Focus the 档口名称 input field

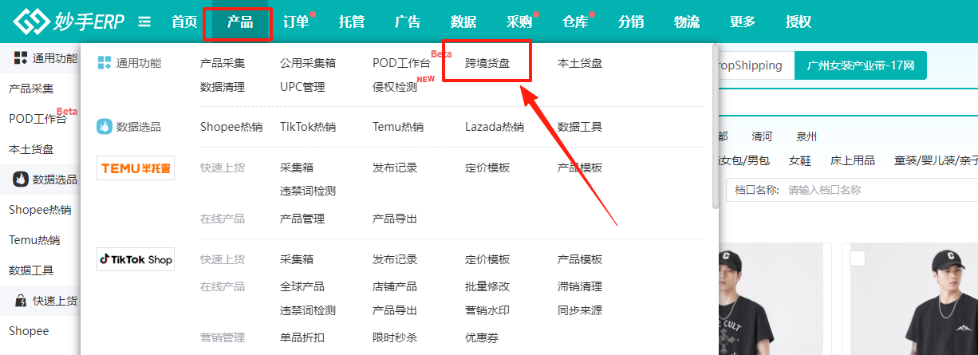pyautogui.click(x=881, y=190)
